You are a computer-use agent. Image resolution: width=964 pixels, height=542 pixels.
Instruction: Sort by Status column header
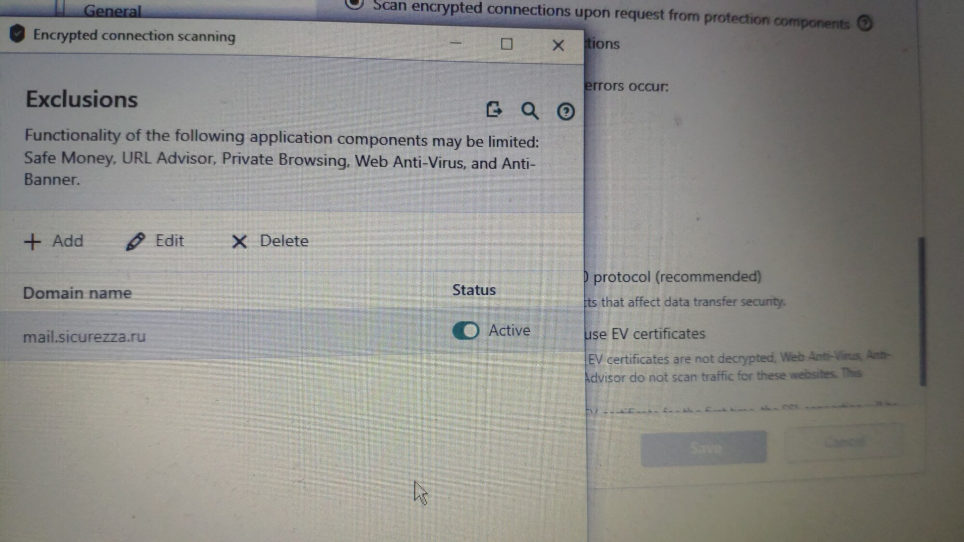coord(474,290)
